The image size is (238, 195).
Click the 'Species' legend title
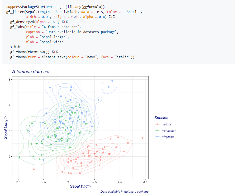161,118
